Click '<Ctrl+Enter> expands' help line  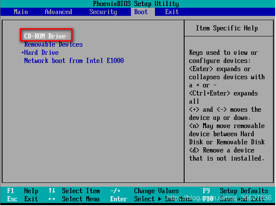tap(223, 93)
